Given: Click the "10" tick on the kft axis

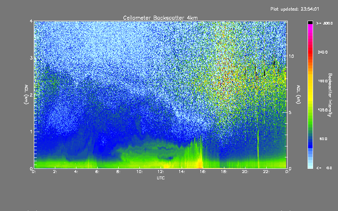Looking at the screenshot, I should pyautogui.click(x=291, y=56).
